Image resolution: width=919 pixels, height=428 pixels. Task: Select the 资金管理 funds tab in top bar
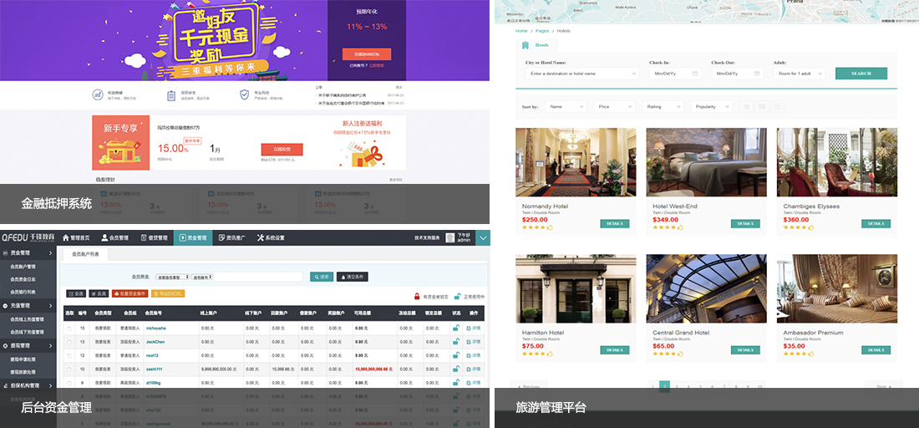click(x=193, y=237)
